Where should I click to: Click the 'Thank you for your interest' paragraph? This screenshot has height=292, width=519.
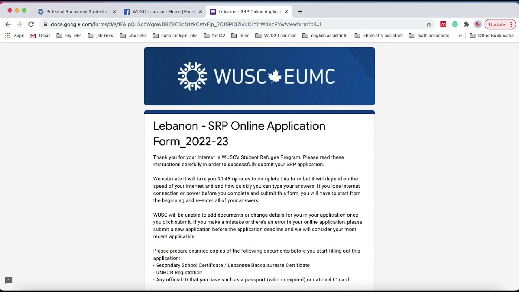click(x=249, y=161)
